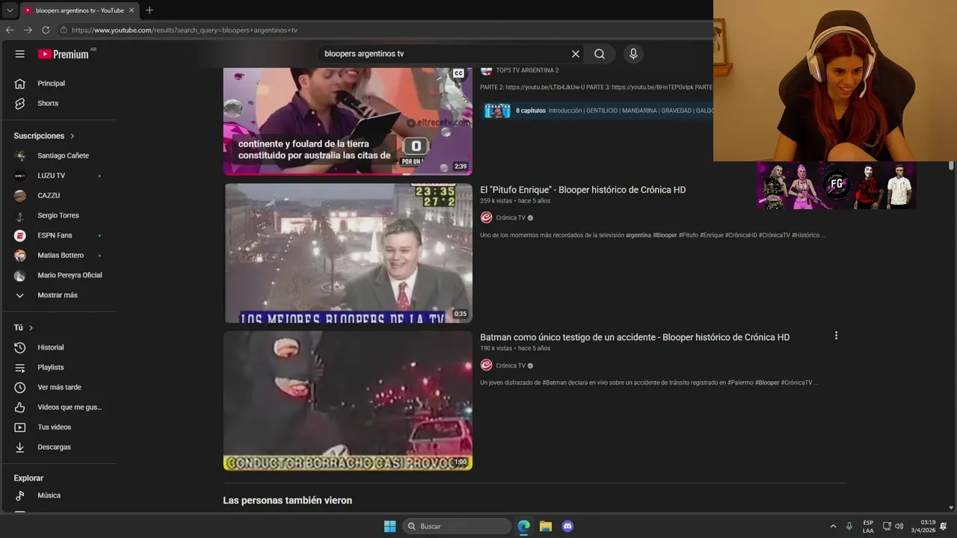The image size is (957, 538).
Task: Show hidden system tray icons
Action: [x=834, y=526]
